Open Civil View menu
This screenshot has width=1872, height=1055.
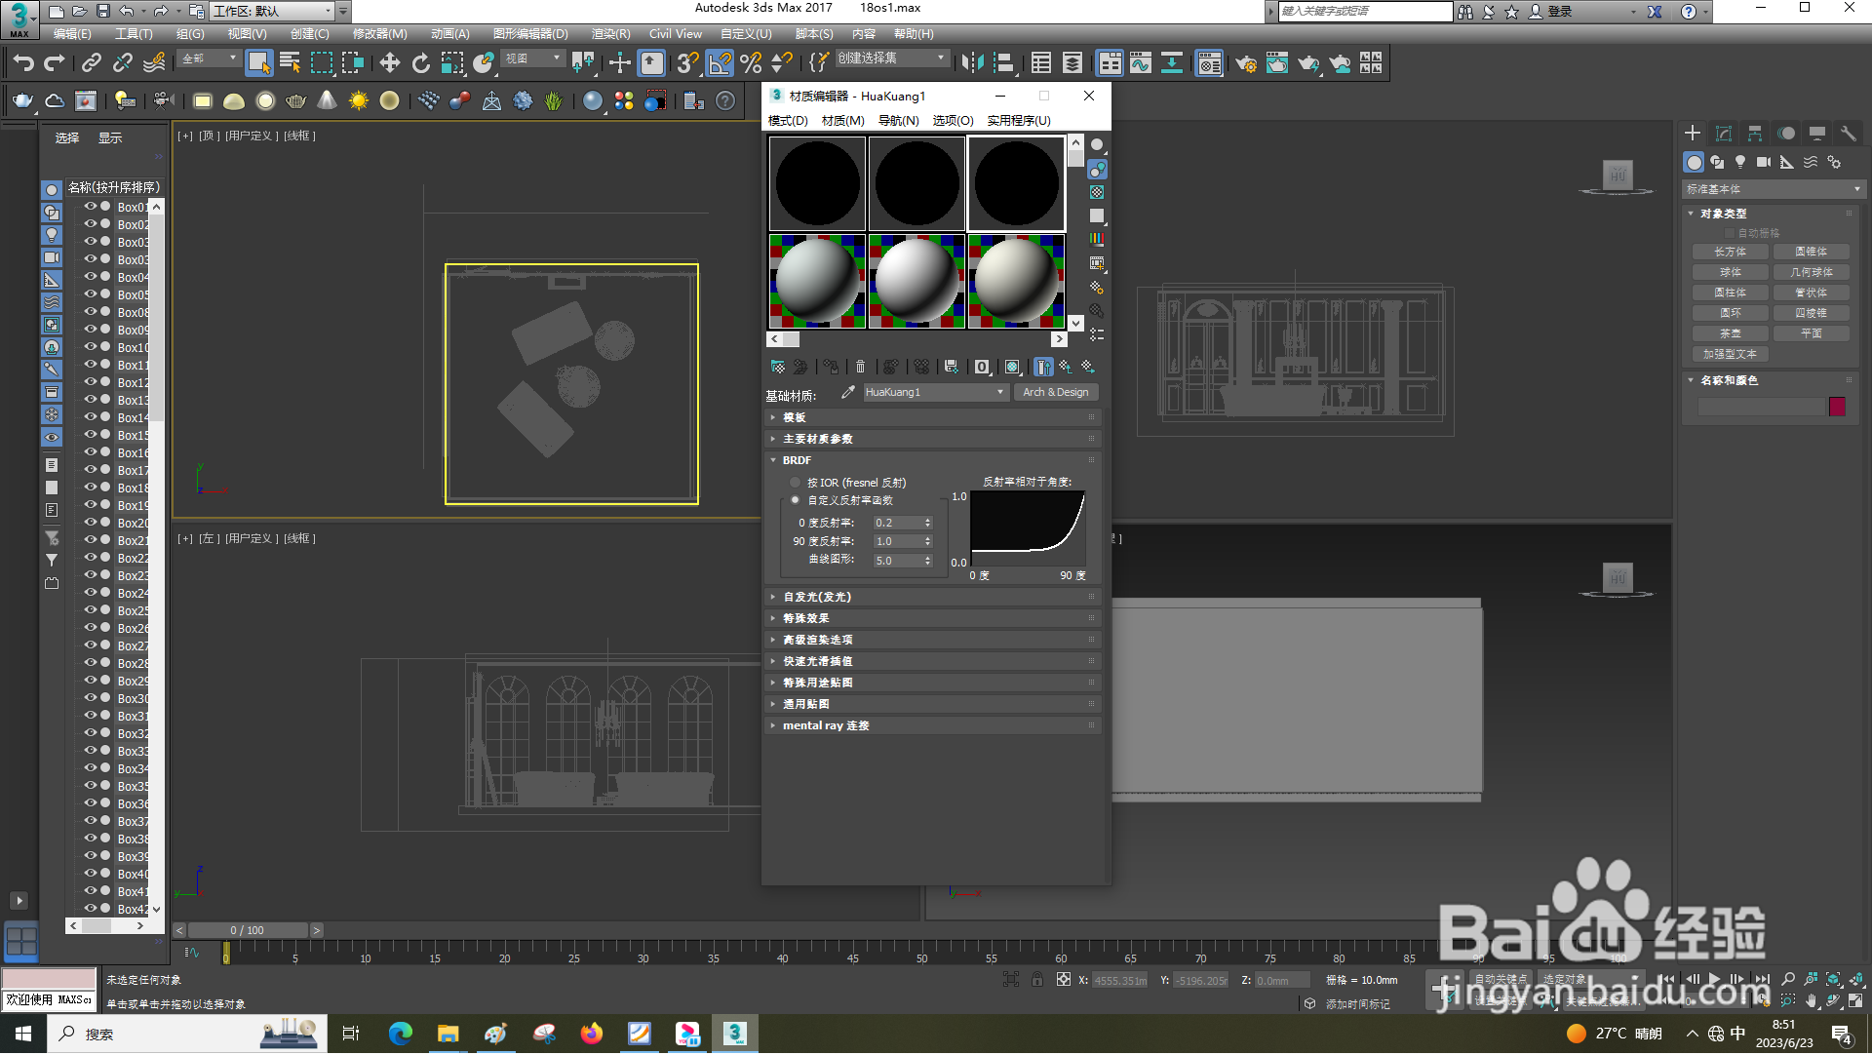(x=676, y=34)
